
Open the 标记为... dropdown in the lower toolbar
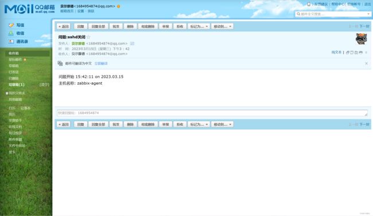199,124
